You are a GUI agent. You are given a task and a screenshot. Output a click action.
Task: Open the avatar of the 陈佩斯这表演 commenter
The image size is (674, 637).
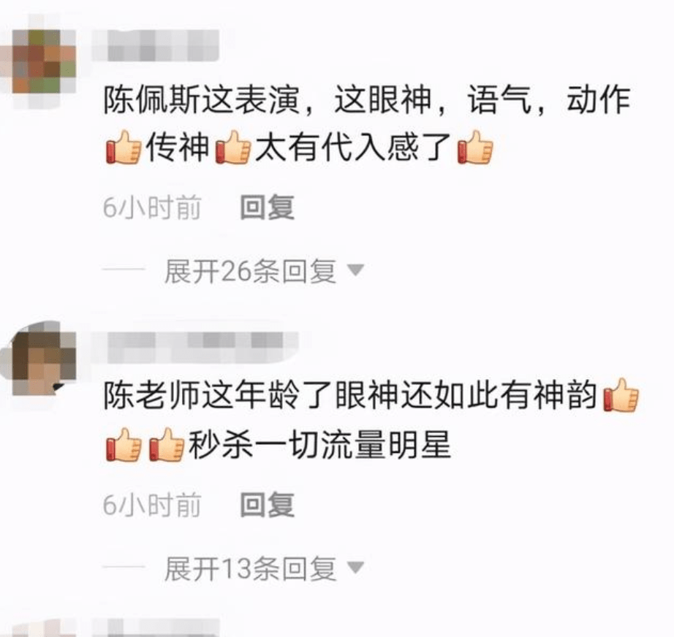(x=42, y=61)
